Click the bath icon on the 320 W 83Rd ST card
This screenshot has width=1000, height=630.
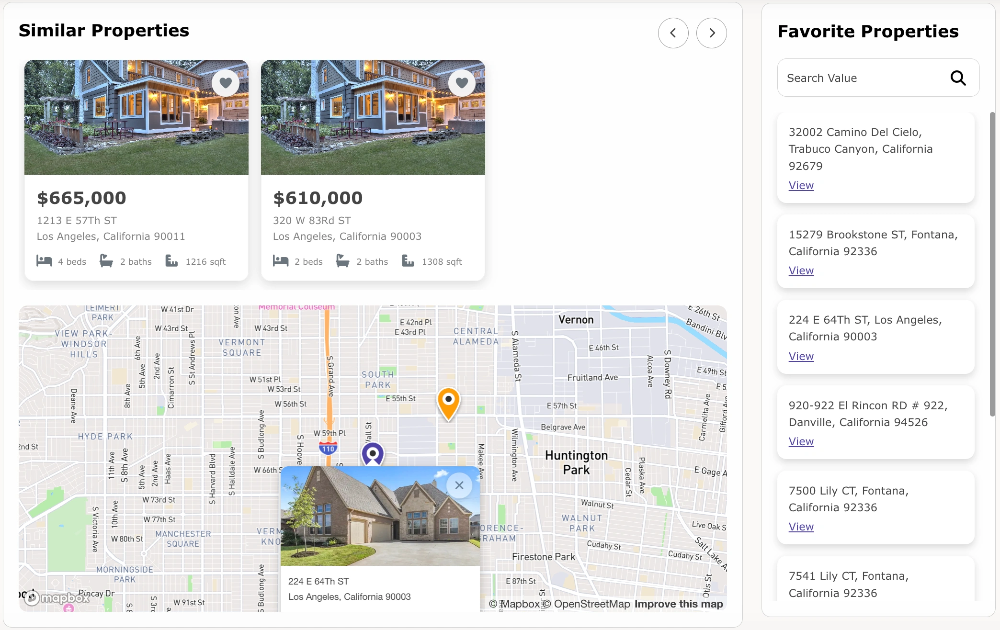pyautogui.click(x=342, y=261)
